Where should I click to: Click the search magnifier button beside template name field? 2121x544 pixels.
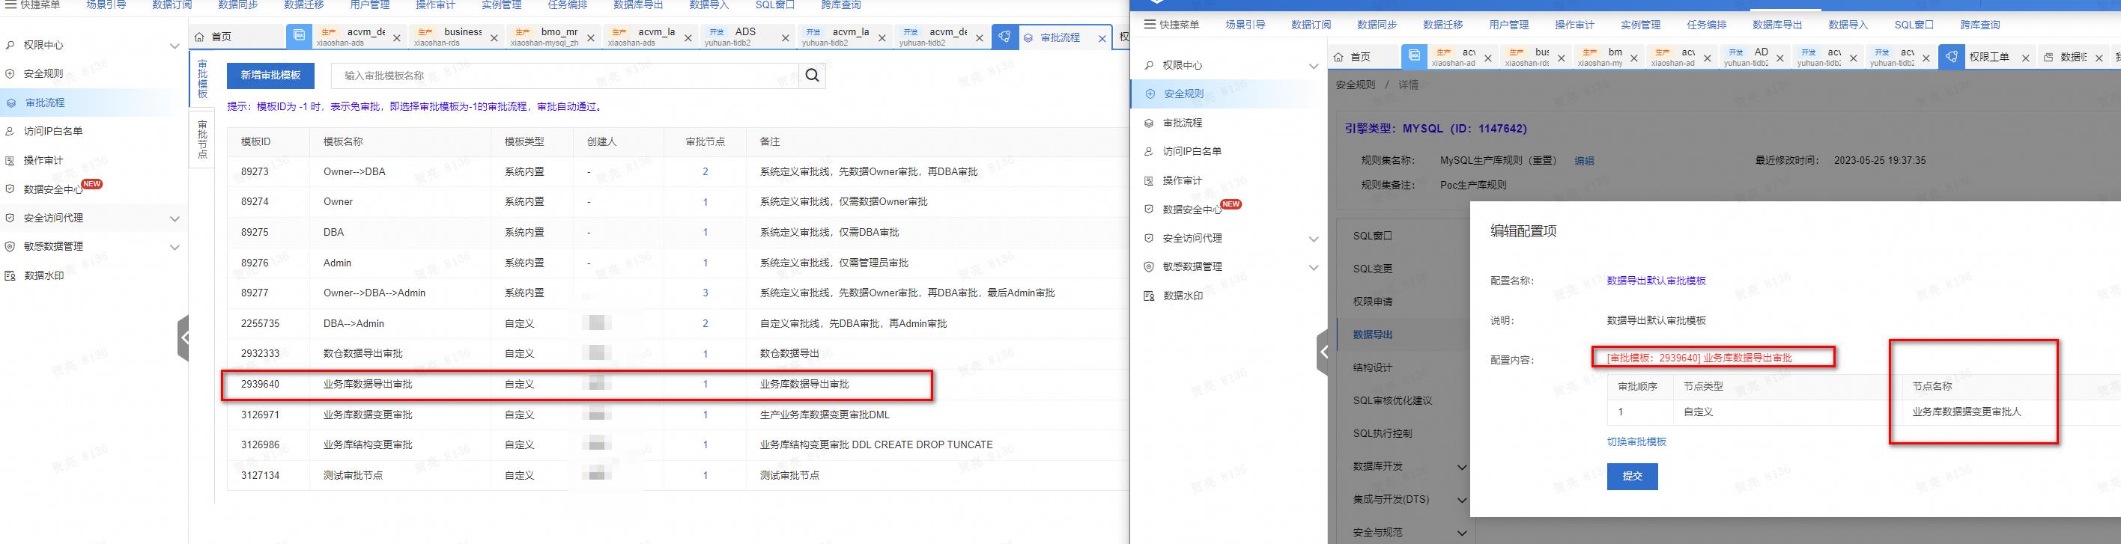tap(812, 76)
